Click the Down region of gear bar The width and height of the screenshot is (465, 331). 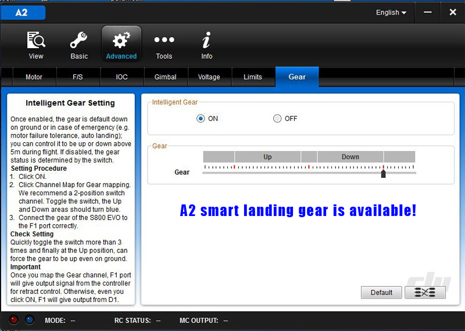click(350, 157)
